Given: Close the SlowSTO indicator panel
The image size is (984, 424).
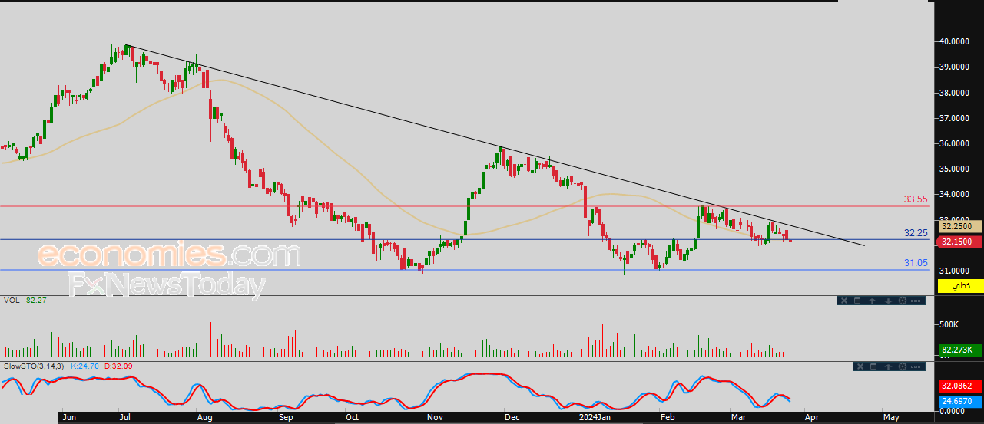Looking at the screenshot, I should pos(860,367).
